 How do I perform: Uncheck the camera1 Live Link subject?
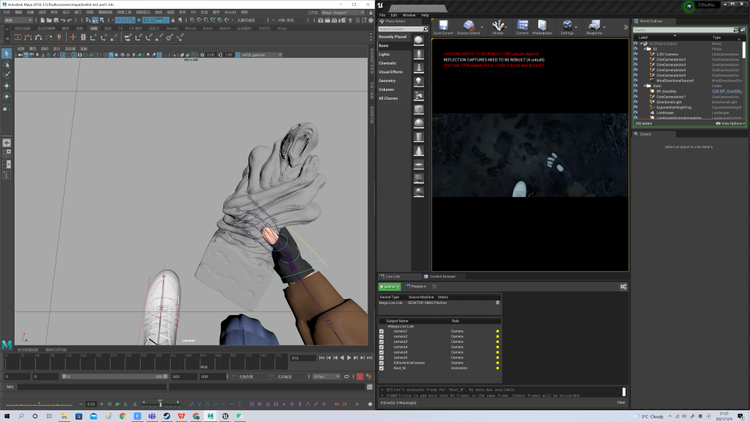coord(381,331)
